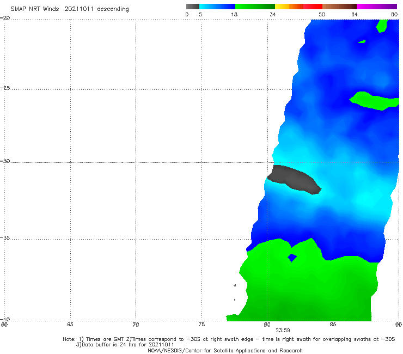Click the '85' longitude axis label
The image size is (403, 354).
click(333, 325)
